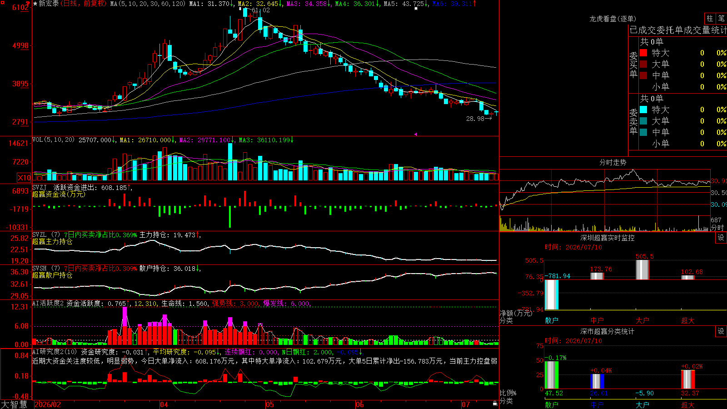Click the SVZJ indicator name
The image size is (727, 409).
tap(40, 187)
